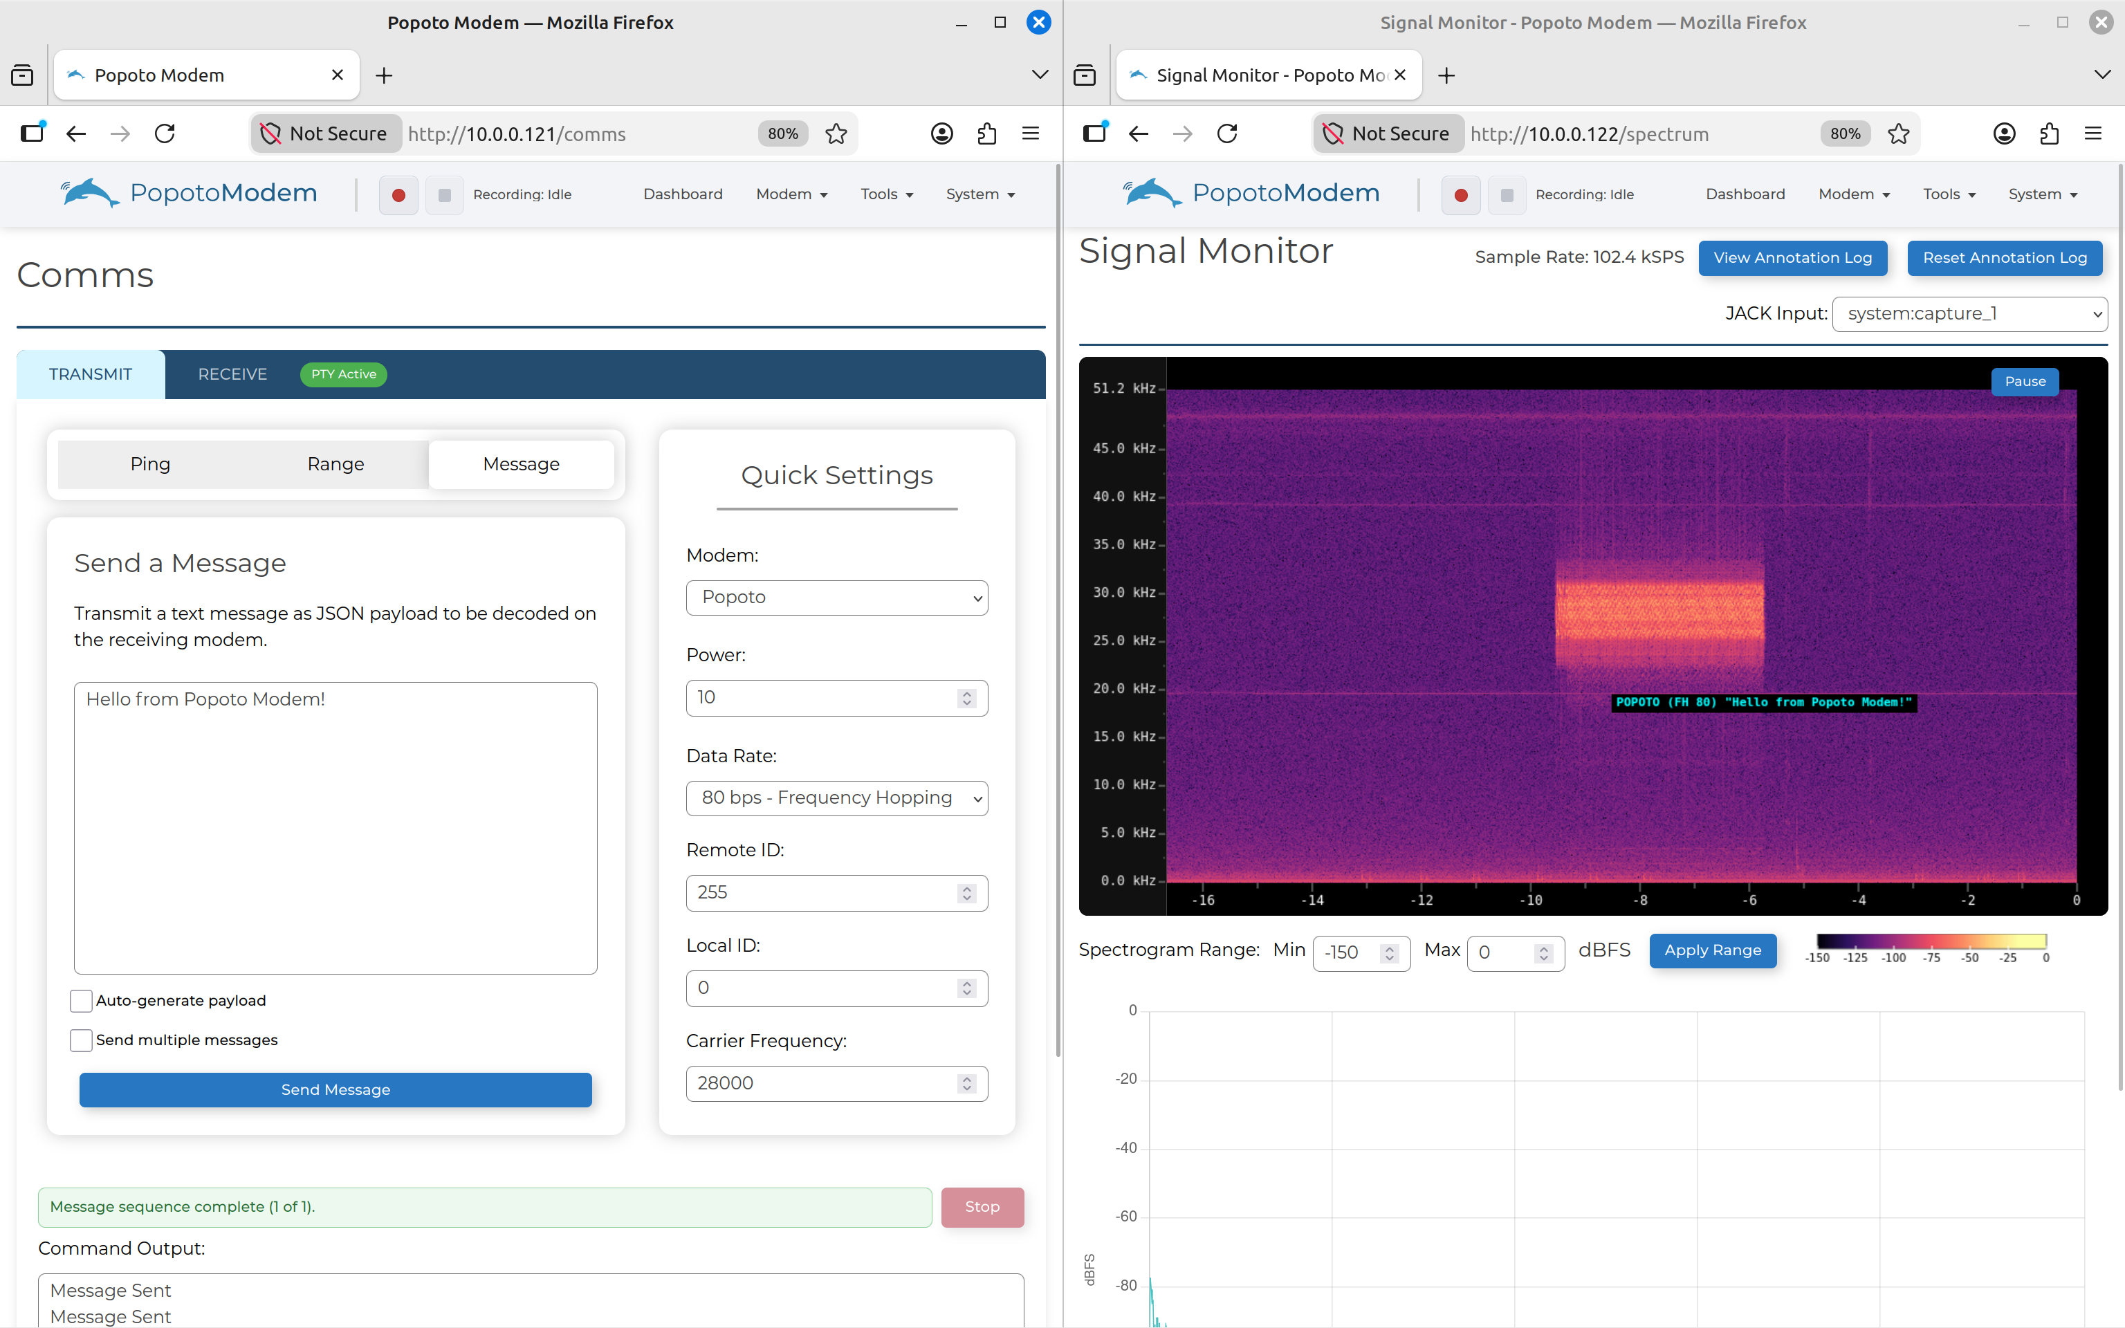The height and width of the screenshot is (1328, 2125).
Task: Open new tab in Signal Monitor Firefox window
Action: pyautogui.click(x=1446, y=75)
